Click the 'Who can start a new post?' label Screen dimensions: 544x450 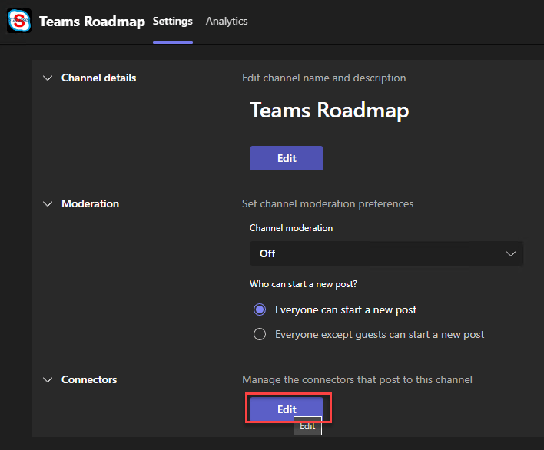tap(304, 284)
